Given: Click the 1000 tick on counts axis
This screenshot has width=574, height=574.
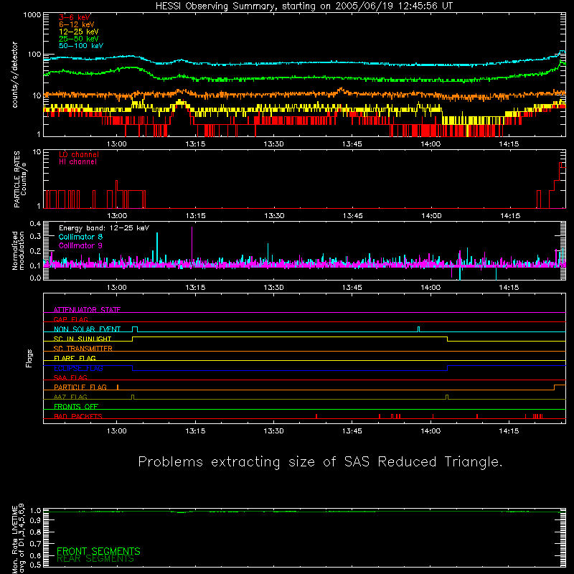Looking at the screenshot, I should [x=32, y=15].
